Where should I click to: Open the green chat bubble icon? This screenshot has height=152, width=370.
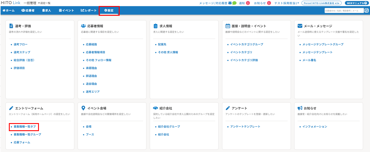[234, 3]
